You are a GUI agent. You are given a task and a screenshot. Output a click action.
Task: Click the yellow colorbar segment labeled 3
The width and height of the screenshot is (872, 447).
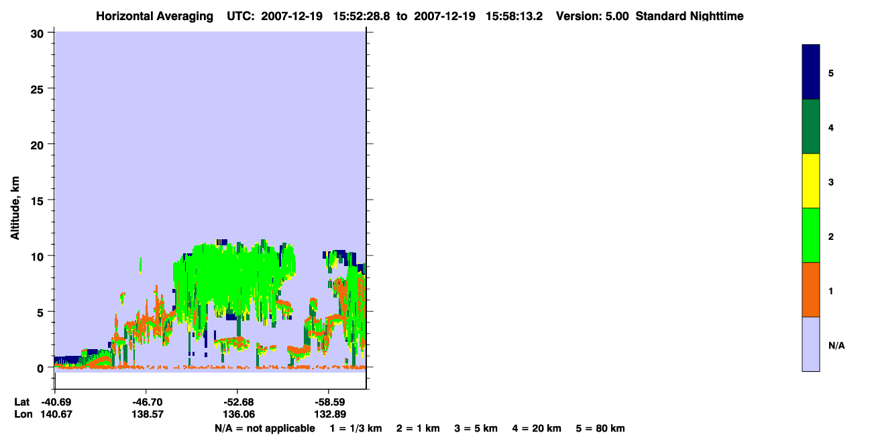[x=810, y=181]
